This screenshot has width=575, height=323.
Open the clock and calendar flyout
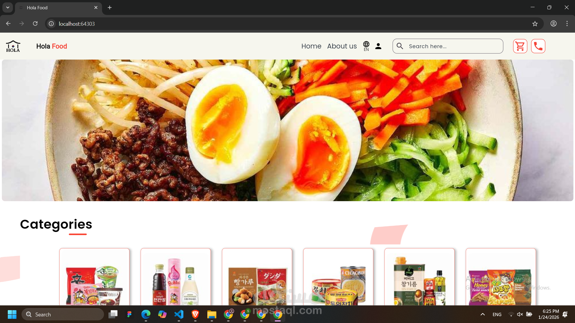click(x=548, y=314)
